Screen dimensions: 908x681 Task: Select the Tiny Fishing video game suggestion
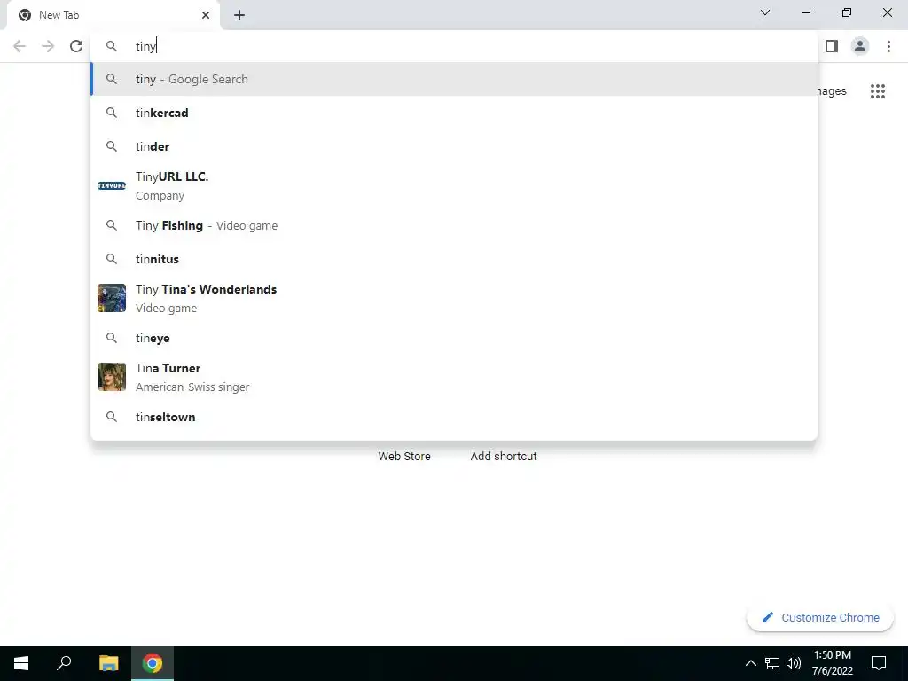click(x=454, y=225)
